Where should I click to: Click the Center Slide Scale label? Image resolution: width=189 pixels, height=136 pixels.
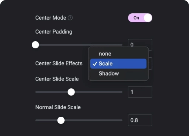coord(57,79)
